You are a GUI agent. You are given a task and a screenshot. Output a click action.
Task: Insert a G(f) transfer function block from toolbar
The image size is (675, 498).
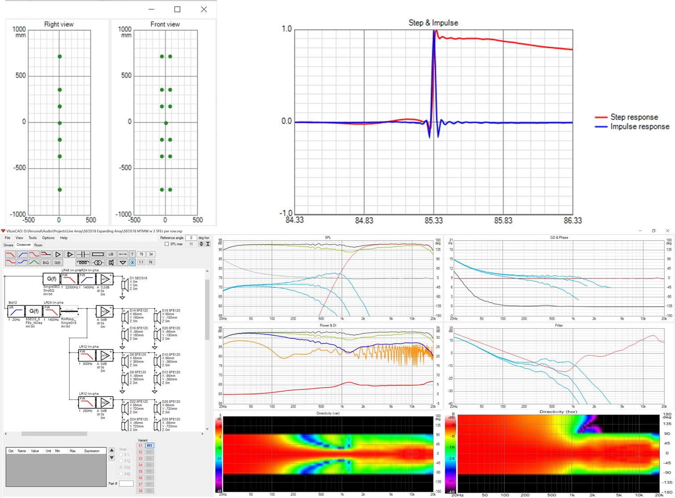click(58, 262)
